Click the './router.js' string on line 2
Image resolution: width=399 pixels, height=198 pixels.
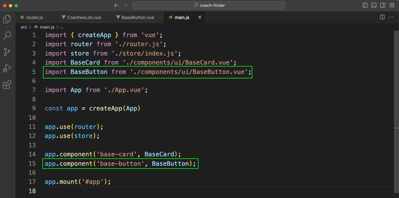point(138,44)
